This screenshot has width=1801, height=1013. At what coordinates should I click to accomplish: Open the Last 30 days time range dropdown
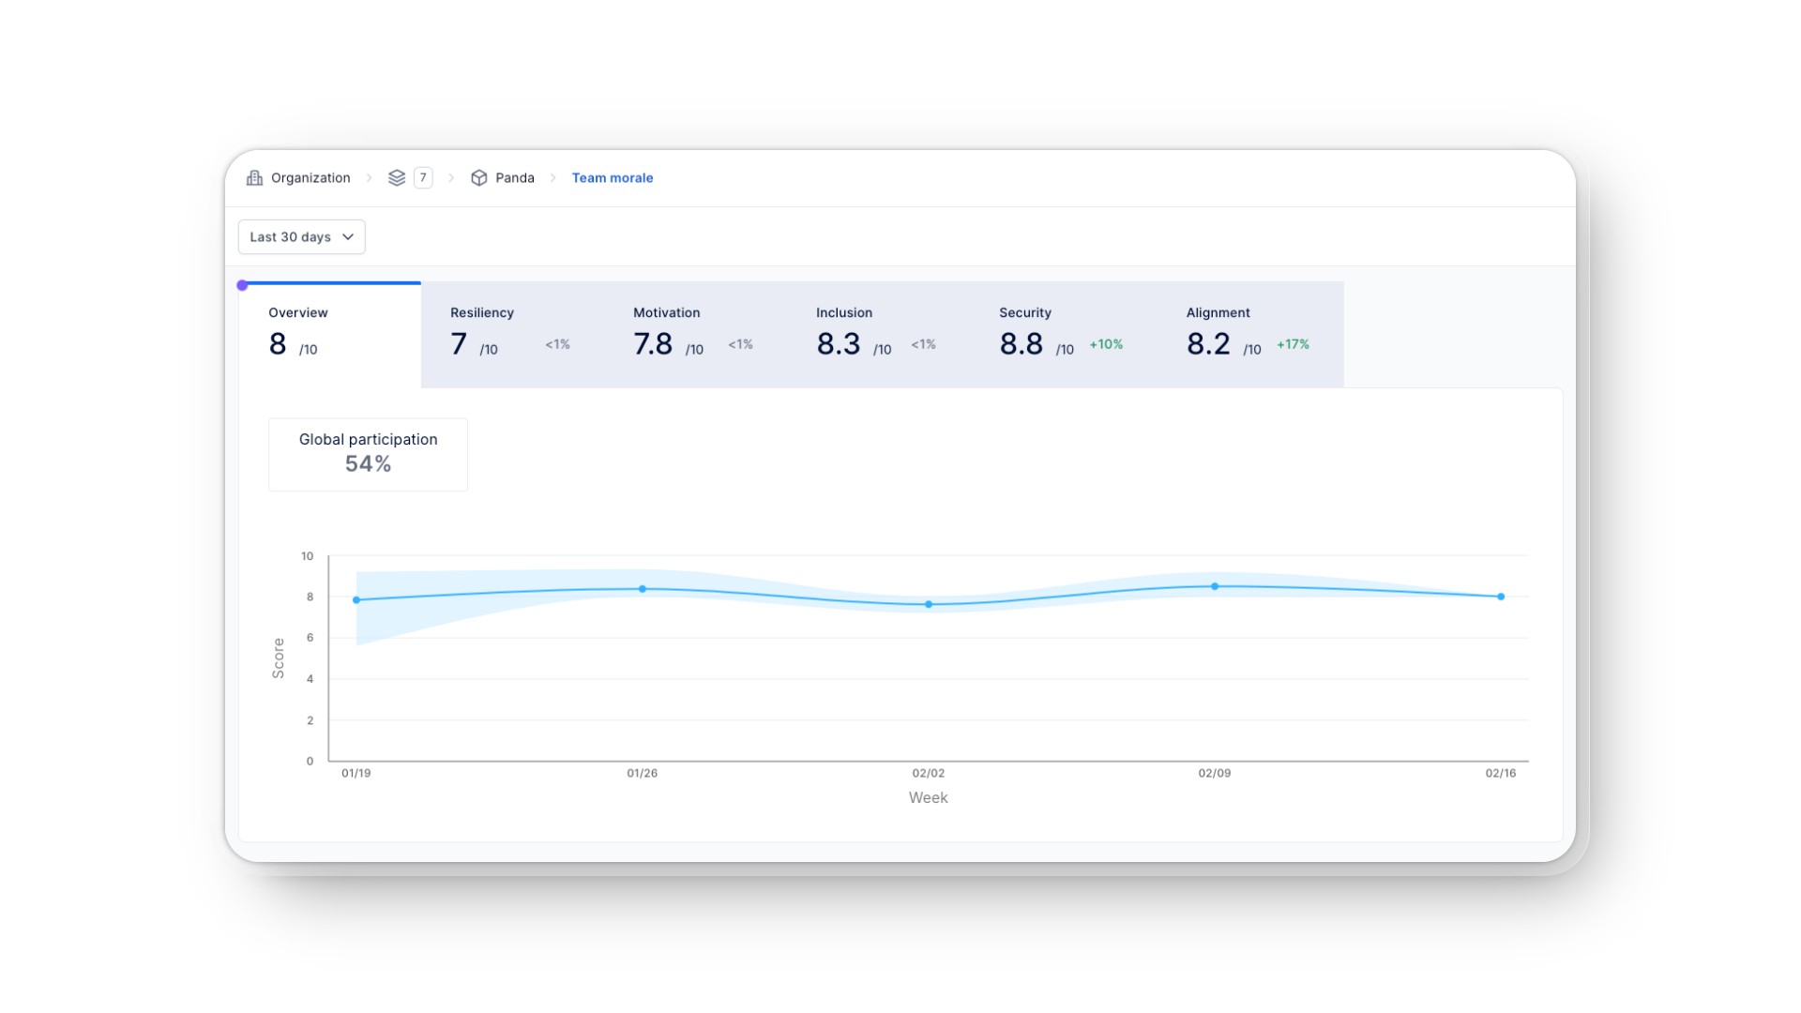point(300,236)
